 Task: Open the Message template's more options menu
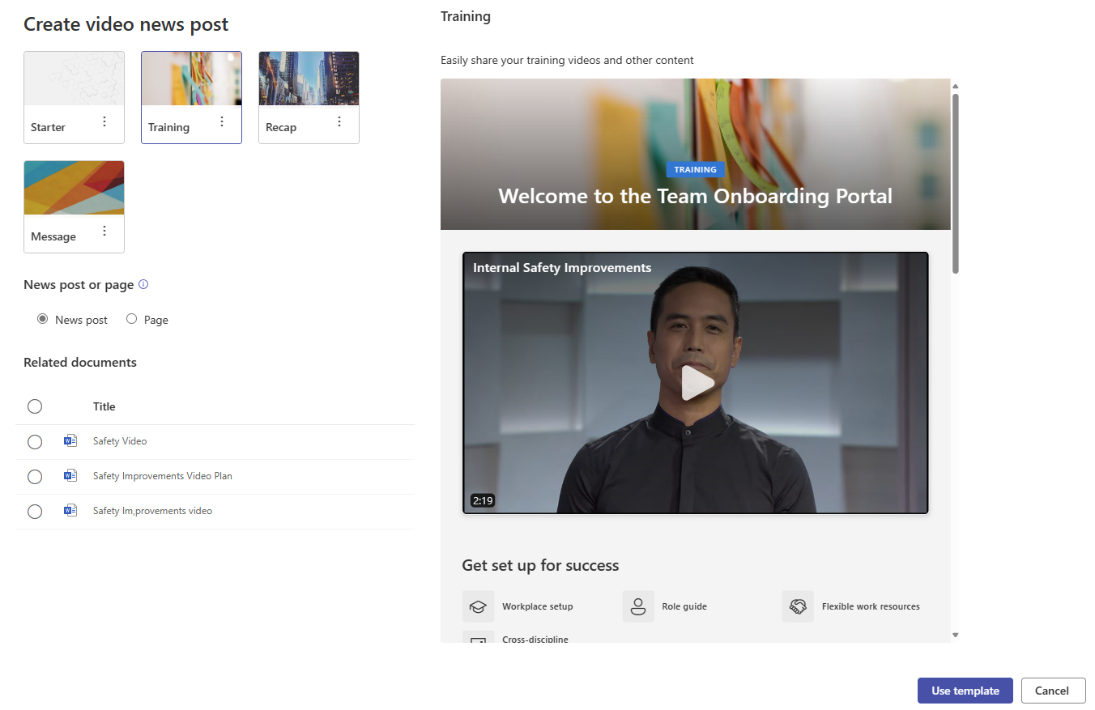104,231
